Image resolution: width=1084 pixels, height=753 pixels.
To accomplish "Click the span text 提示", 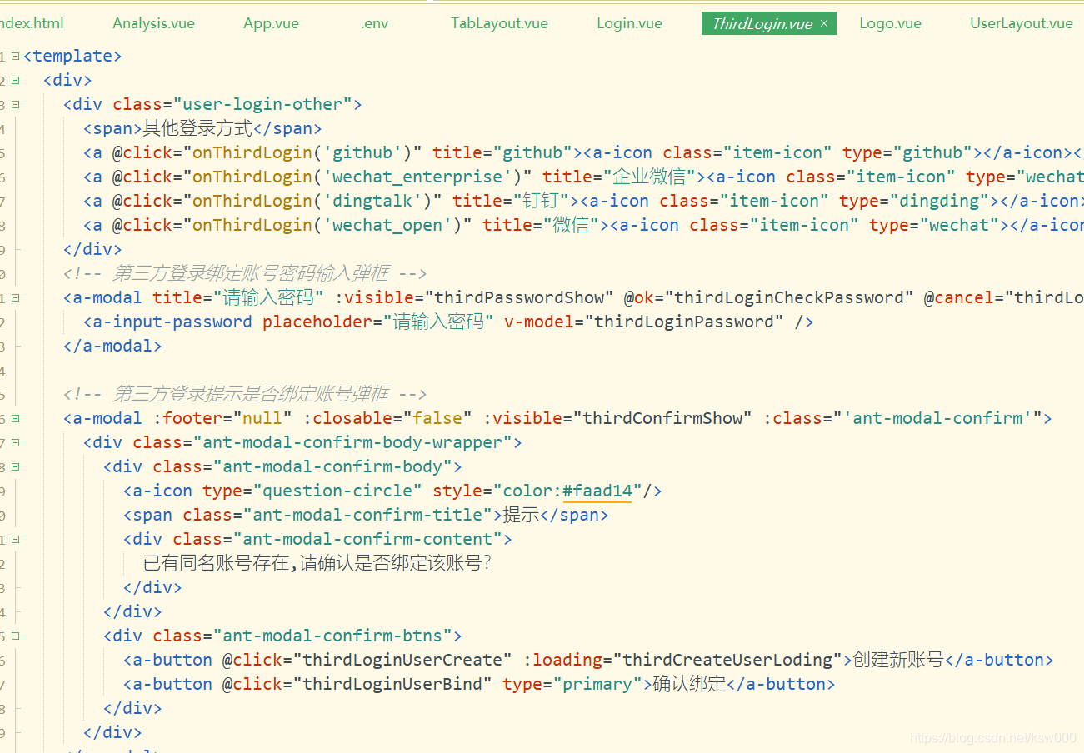I will point(522,515).
